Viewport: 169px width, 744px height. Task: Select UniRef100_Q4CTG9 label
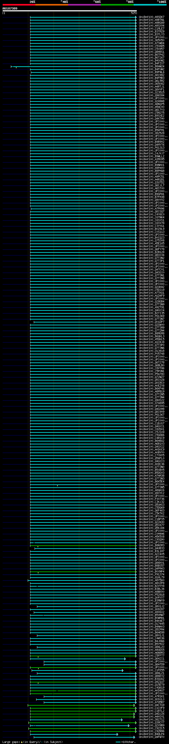tap(151, 705)
